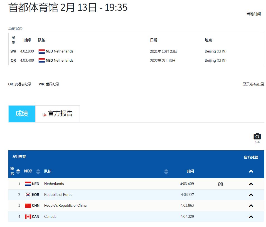
Task: Click the Republic of Korea flag
Action: point(28,195)
